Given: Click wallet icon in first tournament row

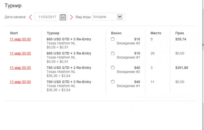Looking at the screenshot, I should 113,39.
